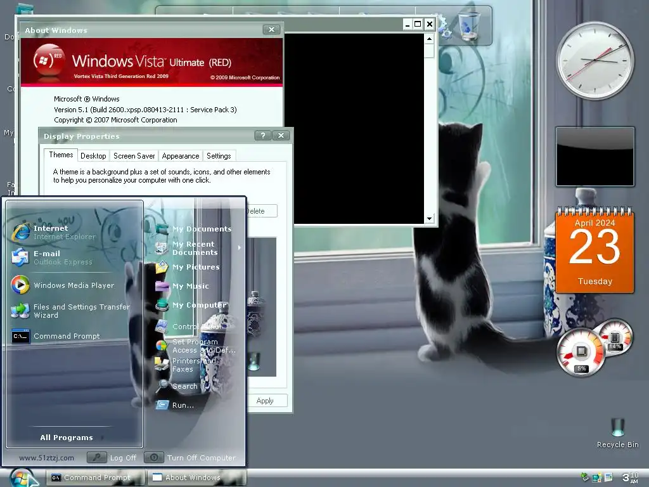649x487 pixels.
Task: Select About Windows taskbar button
Action: pyautogui.click(x=197, y=477)
